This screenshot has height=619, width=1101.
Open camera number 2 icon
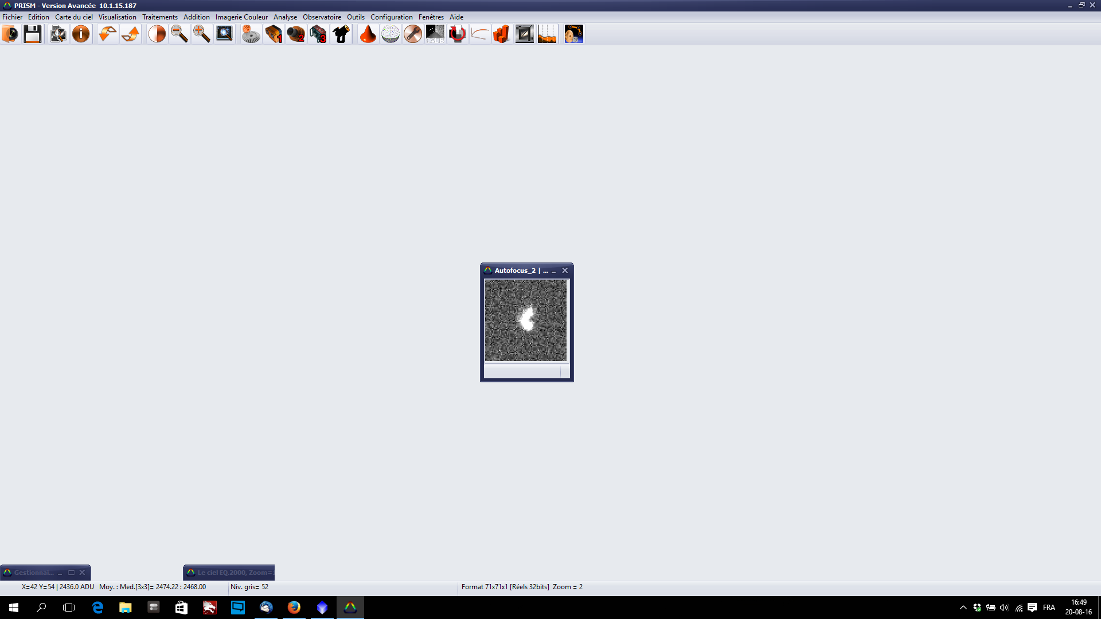(296, 34)
